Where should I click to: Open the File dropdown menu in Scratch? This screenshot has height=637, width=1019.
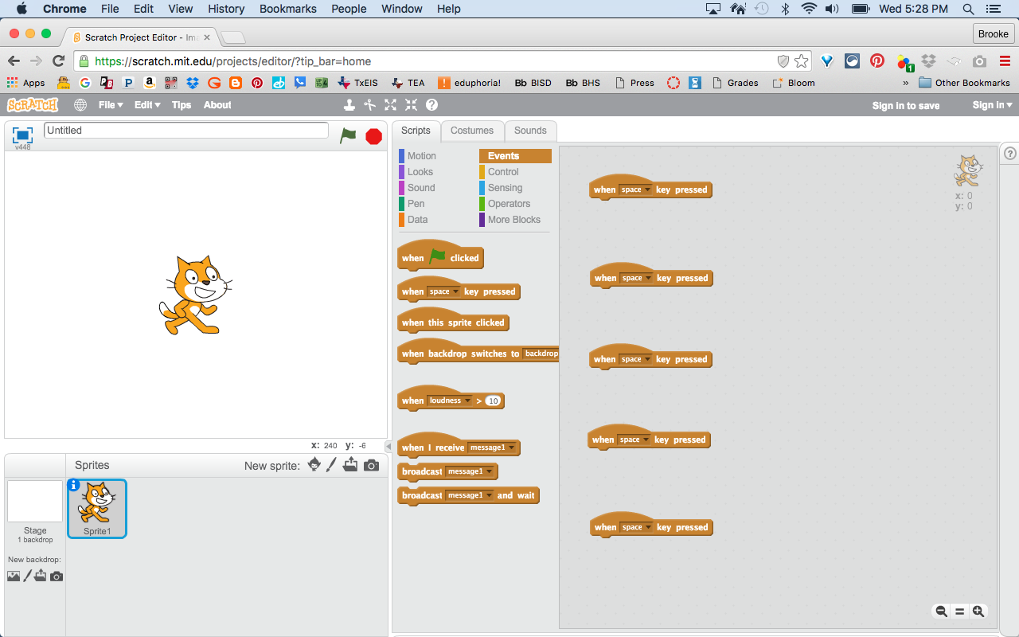[x=111, y=105]
